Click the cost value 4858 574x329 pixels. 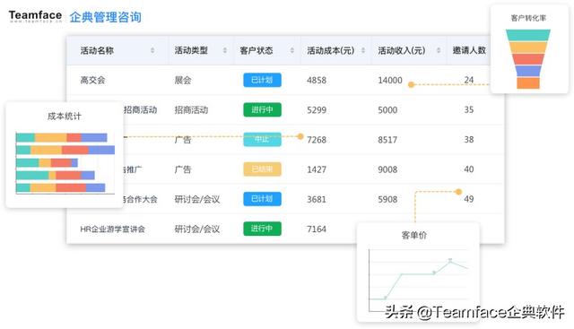coord(317,80)
